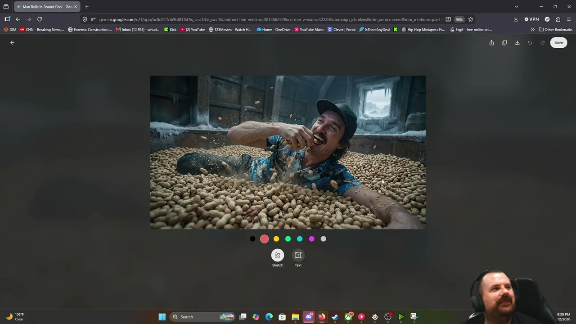Open the browser application menu
The width and height of the screenshot is (576, 324).
(569, 19)
